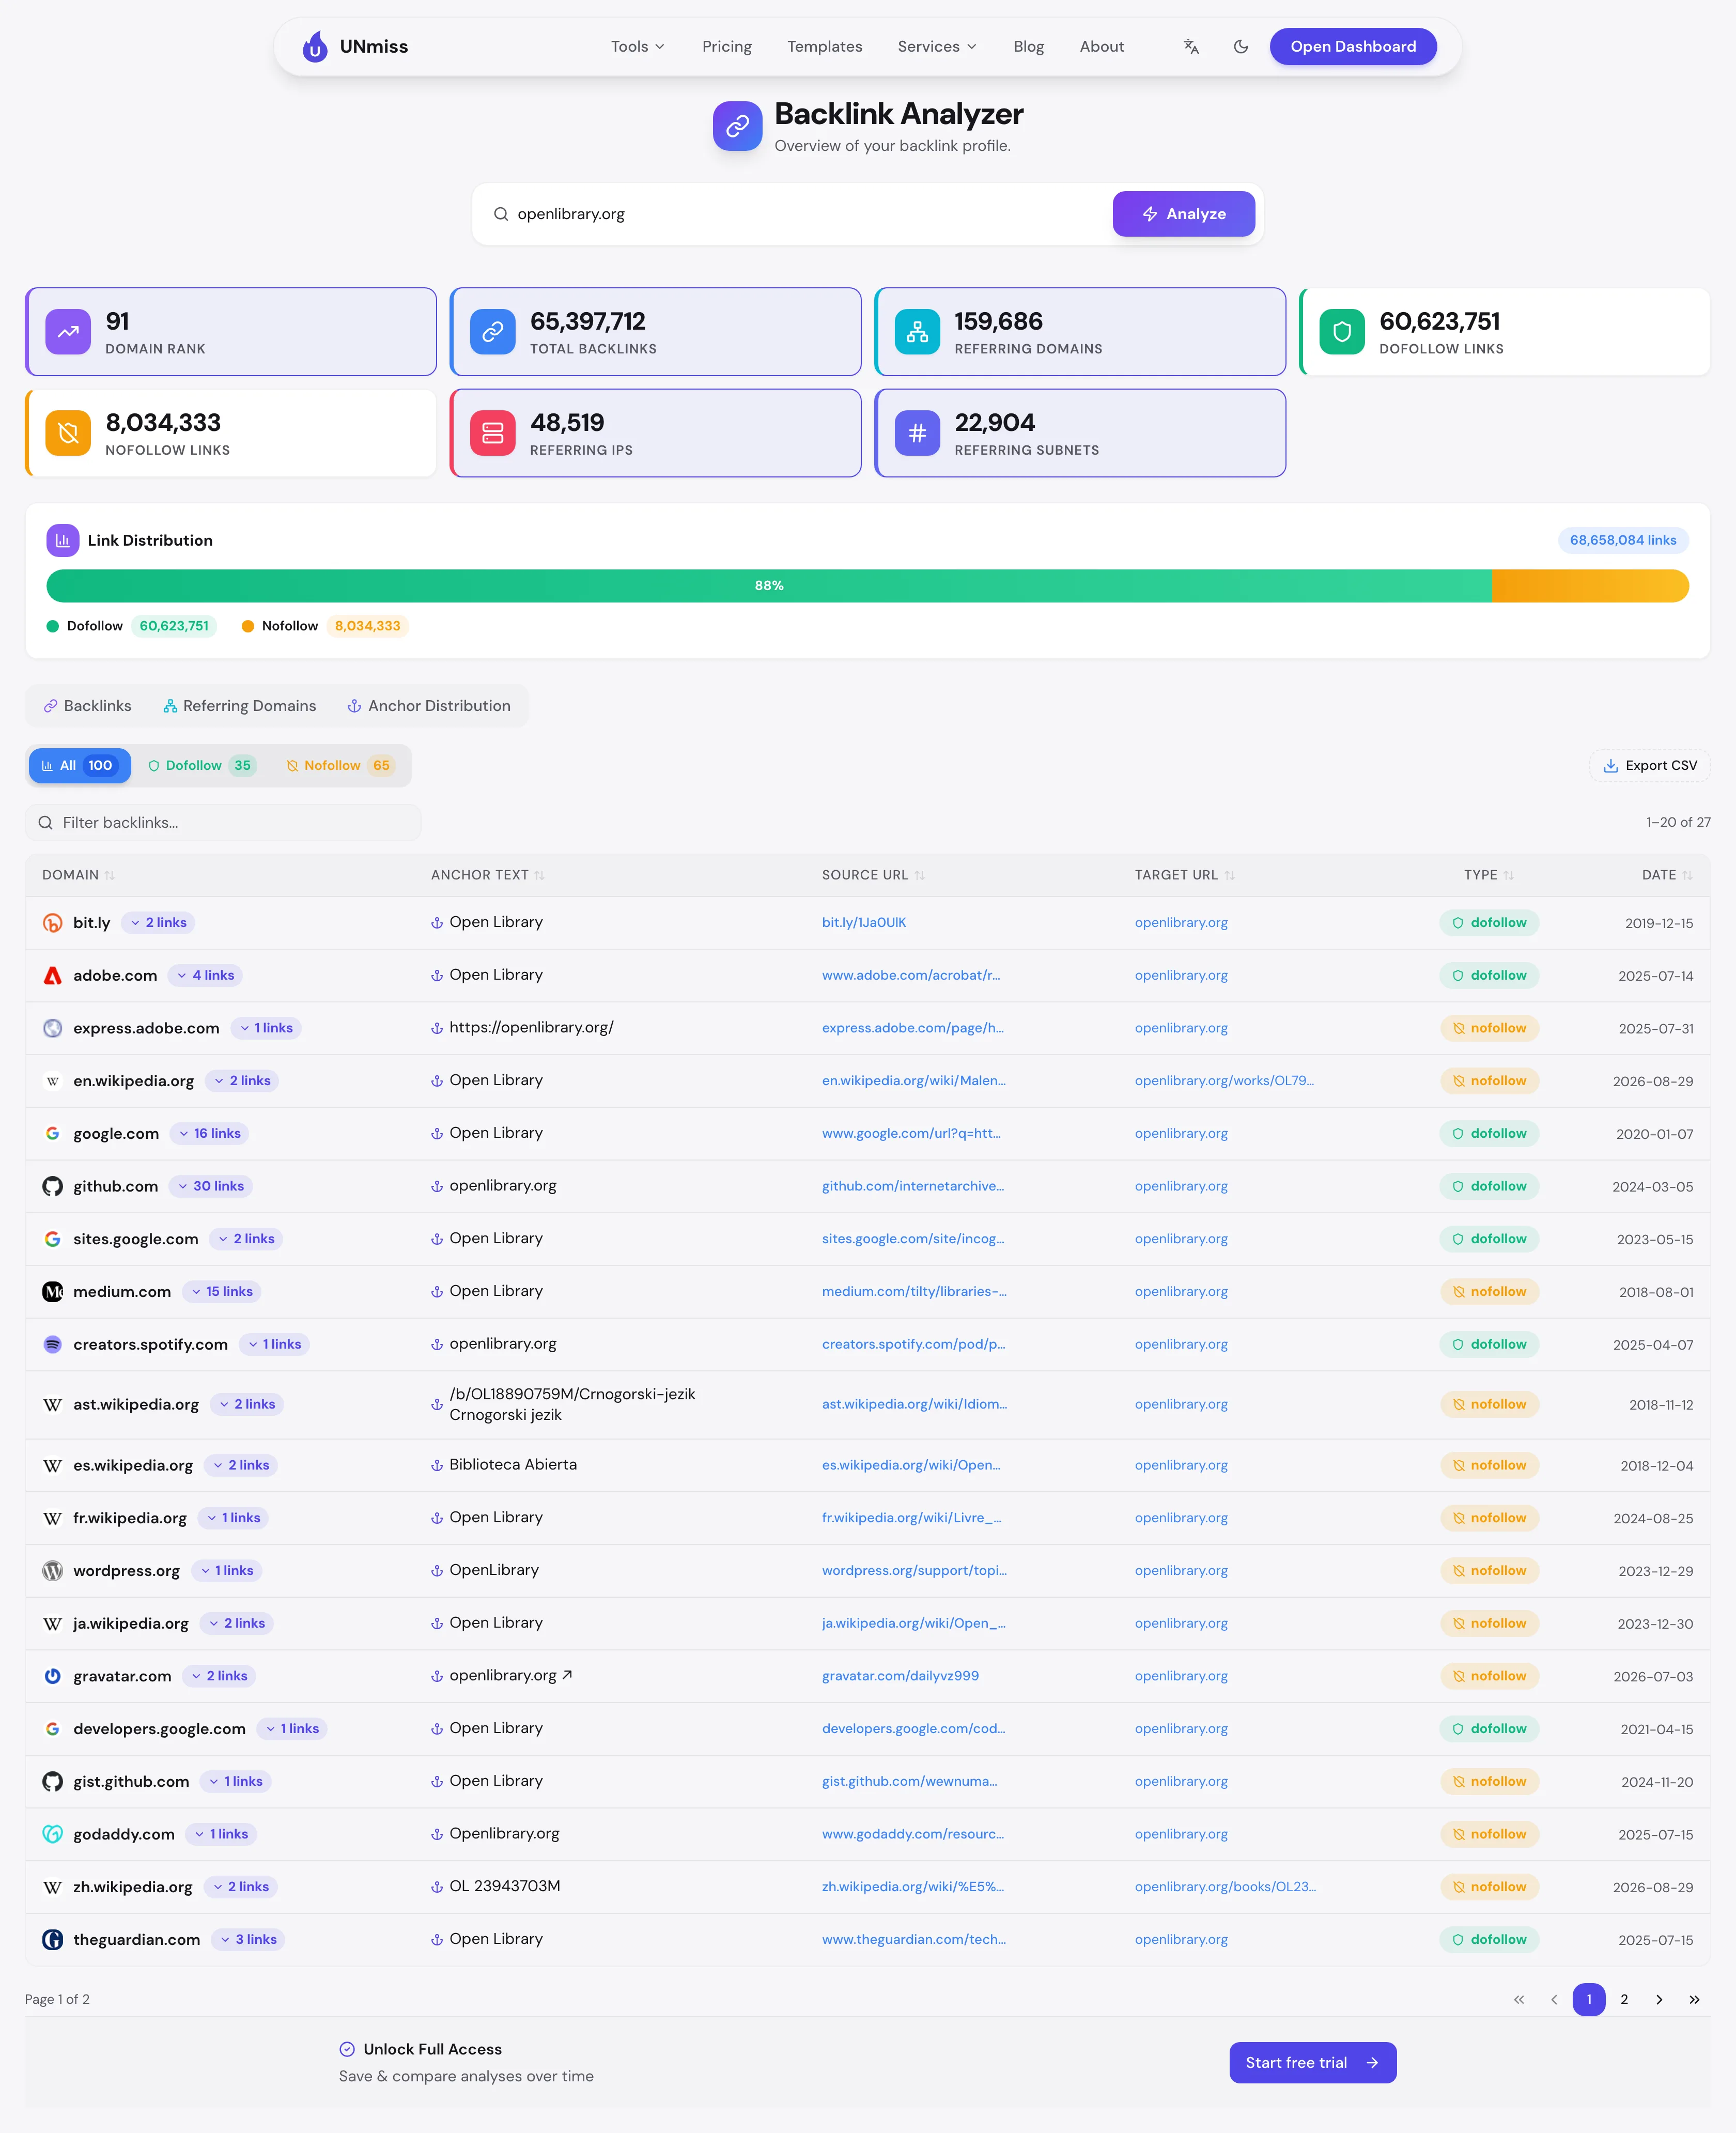
Task: Click the search magnifier icon beside openlibrary.org
Action: 501,214
